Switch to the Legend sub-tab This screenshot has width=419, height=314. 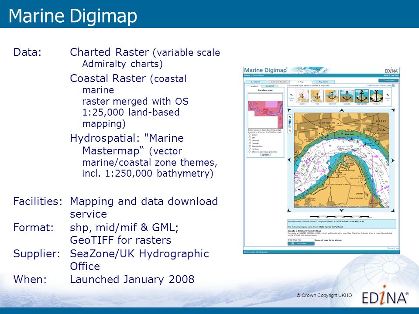[270, 86]
